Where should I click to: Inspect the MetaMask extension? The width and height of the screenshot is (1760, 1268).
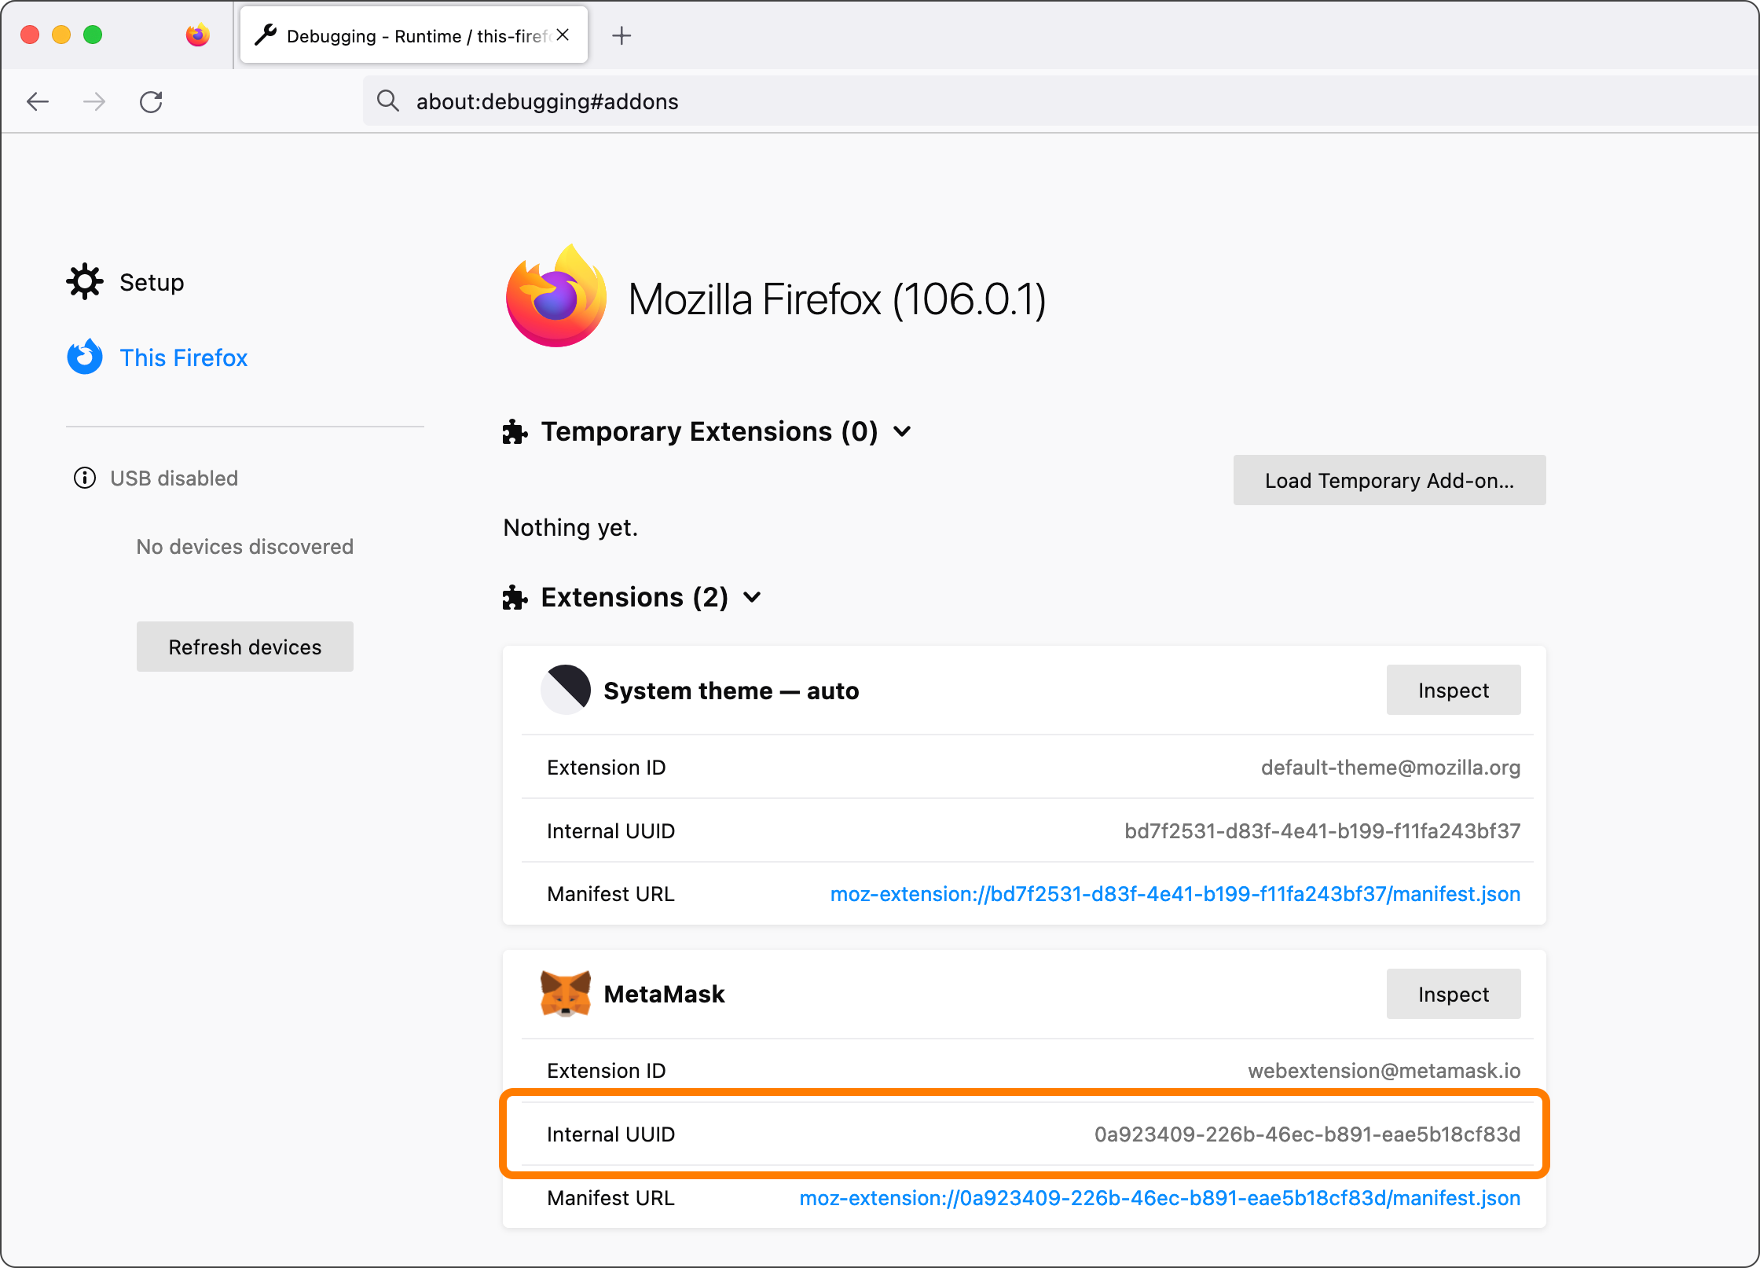click(x=1454, y=994)
